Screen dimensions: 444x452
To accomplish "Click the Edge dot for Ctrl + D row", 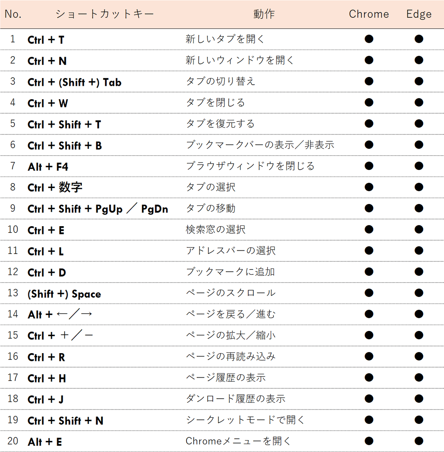I will [418, 272].
